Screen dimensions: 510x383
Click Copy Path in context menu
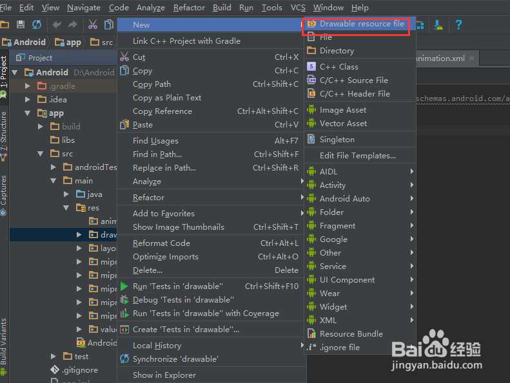click(211, 84)
